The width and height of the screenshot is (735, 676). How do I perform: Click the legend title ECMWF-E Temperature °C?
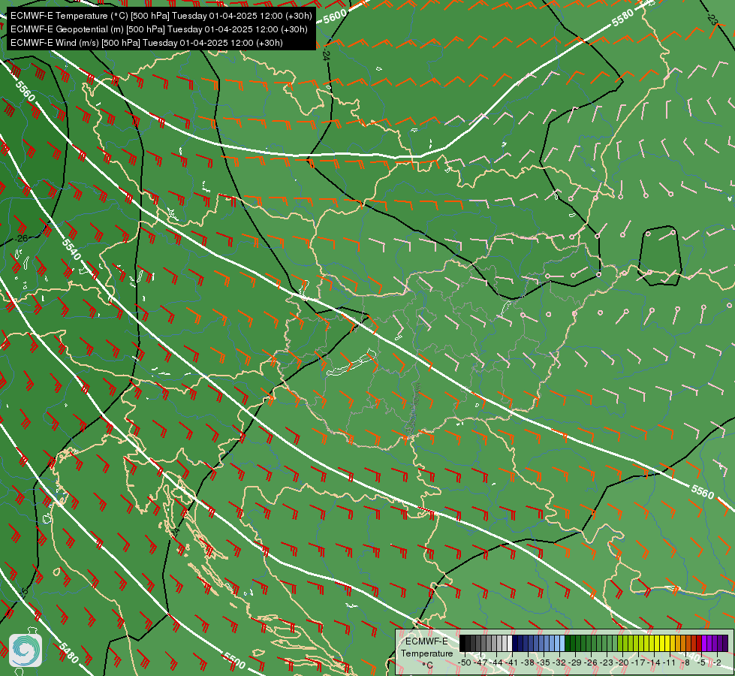[x=427, y=653]
